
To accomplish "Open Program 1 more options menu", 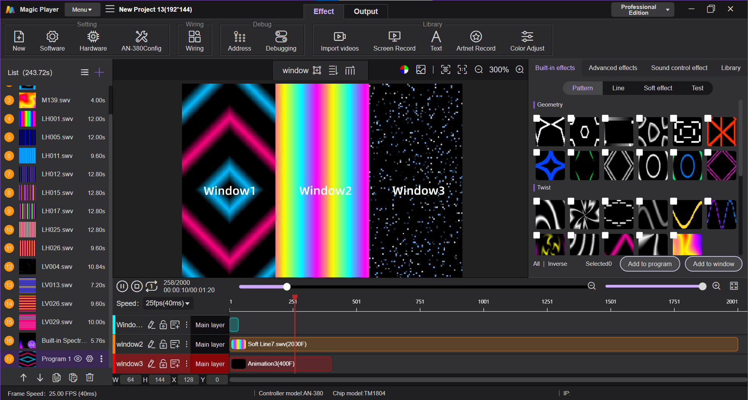I will (x=101, y=359).
